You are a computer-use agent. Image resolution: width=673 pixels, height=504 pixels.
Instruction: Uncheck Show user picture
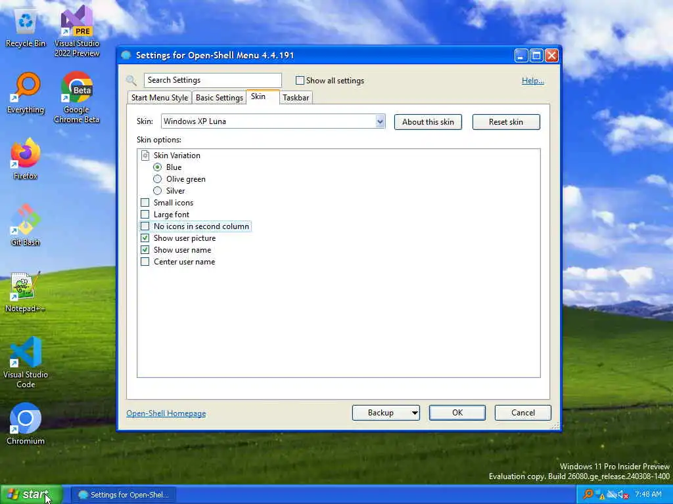[145, 238]
